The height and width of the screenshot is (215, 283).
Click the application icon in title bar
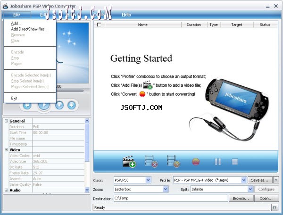tap(5, 6)
